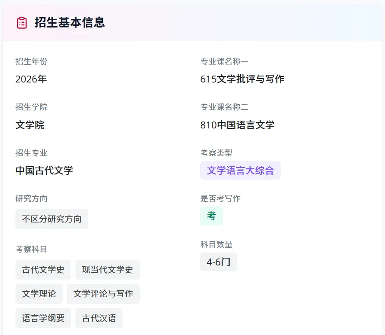Choose the 文学评论与写作 subject tag

coord(103,294)
